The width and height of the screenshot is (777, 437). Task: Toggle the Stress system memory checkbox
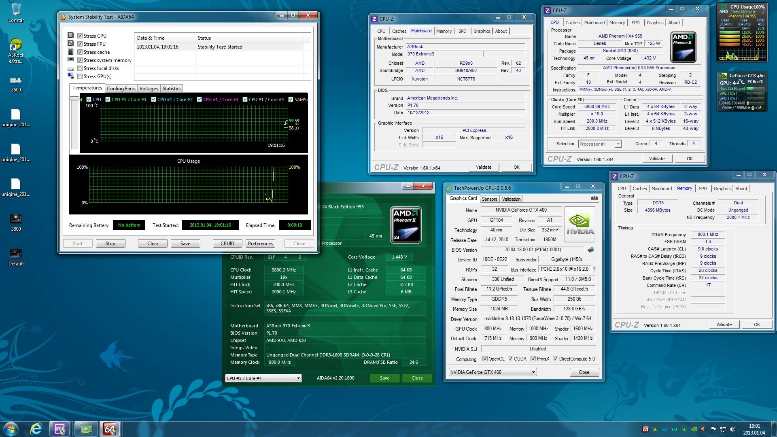click(x=80, y=60)
